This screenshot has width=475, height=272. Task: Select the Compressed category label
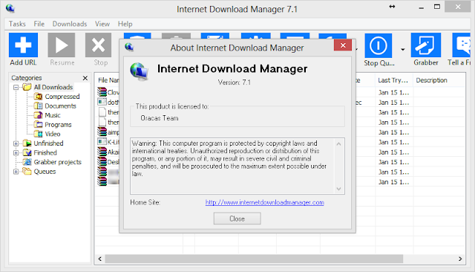coord(62,97)
